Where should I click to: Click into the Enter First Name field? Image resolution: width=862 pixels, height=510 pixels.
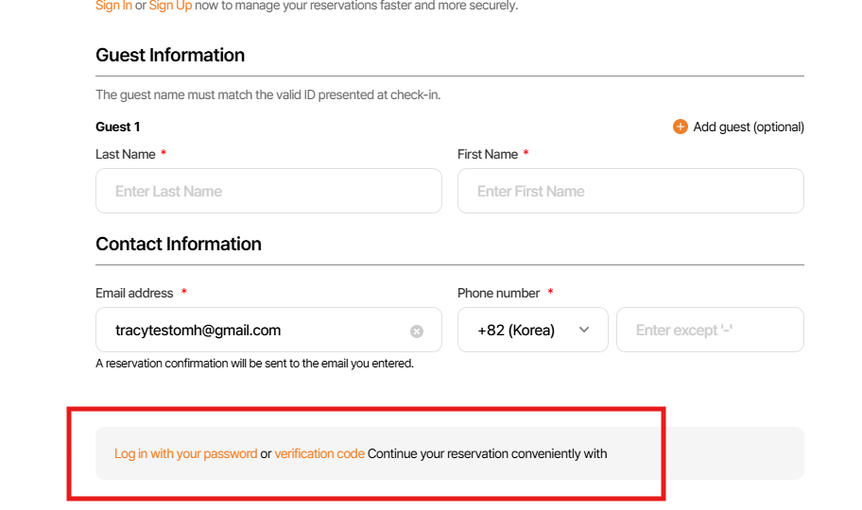click(630, 191)
